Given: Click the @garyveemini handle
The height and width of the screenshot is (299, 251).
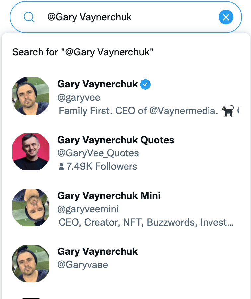Looking at the screenshot, I should coord(88,209).
